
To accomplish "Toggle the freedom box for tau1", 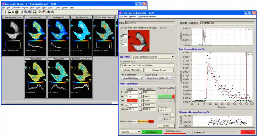I will point(140,101).
